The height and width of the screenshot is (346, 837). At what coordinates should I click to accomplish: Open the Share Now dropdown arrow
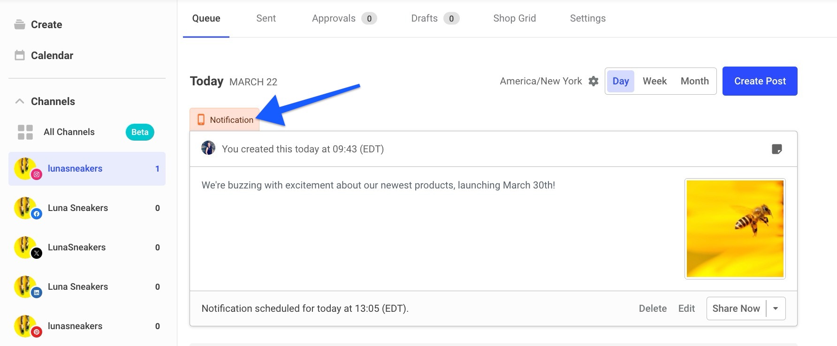point(776,308)
